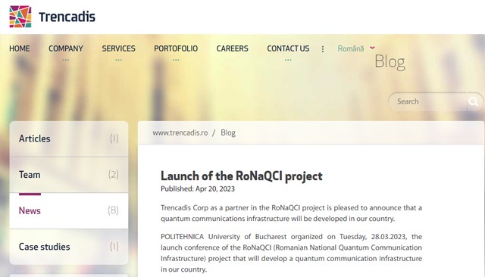Click the Trencadis brand name text
This screenshot has height=277, width=485.
67,17
